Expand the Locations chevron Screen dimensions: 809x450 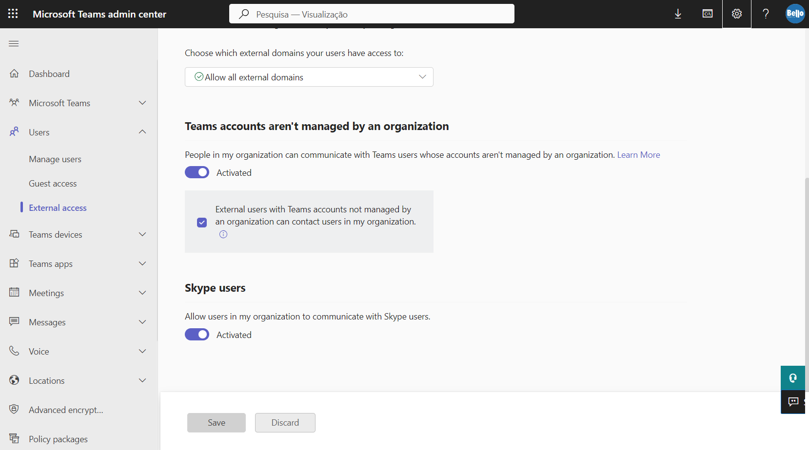pyautogui.click(x=142, y=380)
